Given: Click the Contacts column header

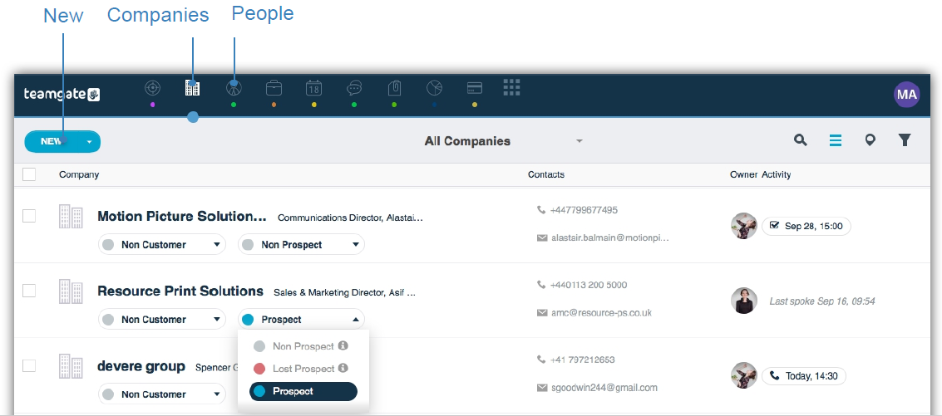Looking at the screenshot, I should coord(546,174).
